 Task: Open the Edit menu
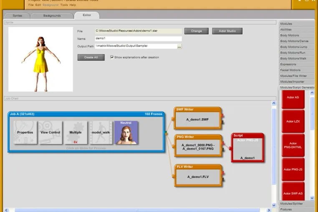[38, 5]
